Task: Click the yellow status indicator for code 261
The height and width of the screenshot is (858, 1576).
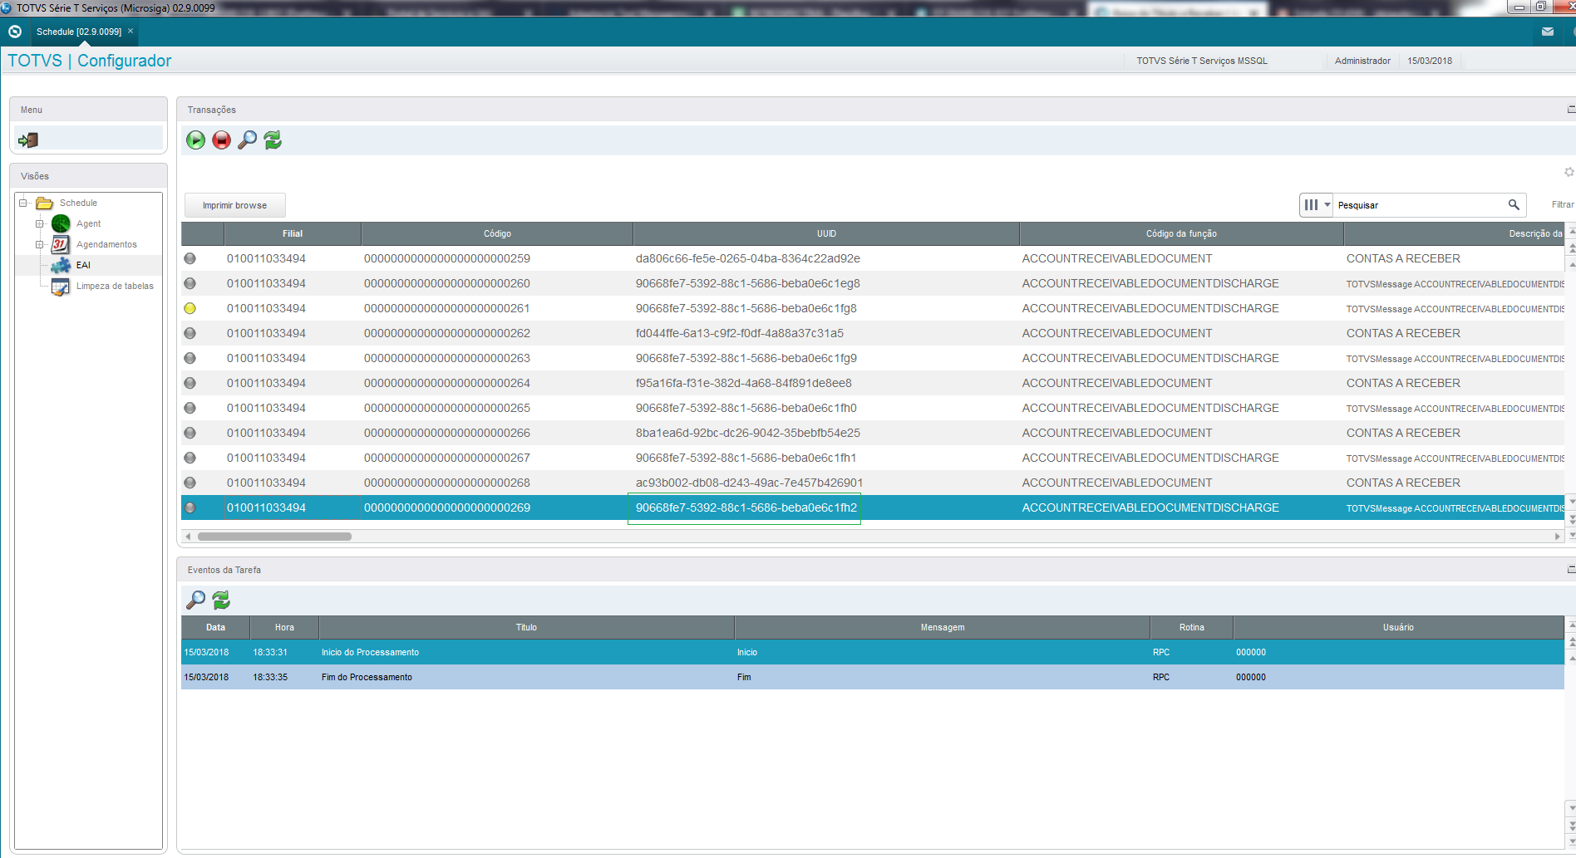Action: coord(190,308)
